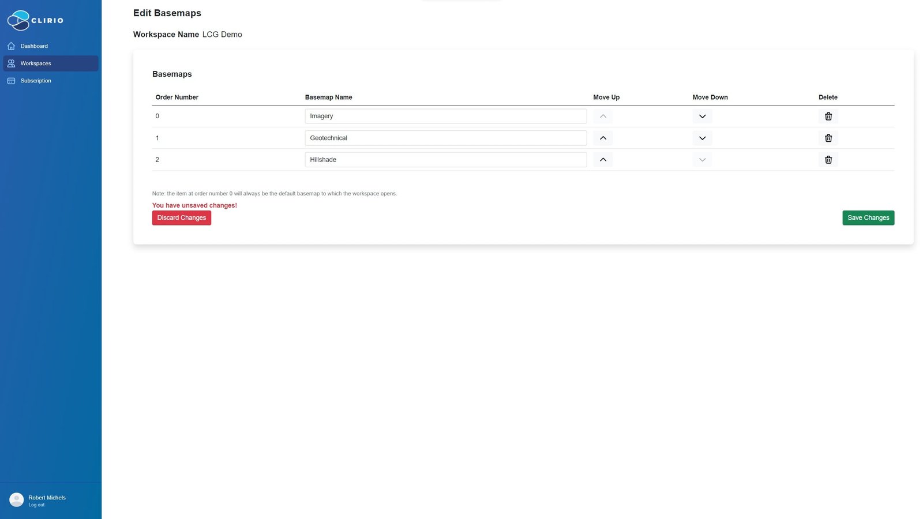The width and height of the screenshot is (923, 519).
Task: Click disabled move up arrow for Imagery
Action: [603, 116]
